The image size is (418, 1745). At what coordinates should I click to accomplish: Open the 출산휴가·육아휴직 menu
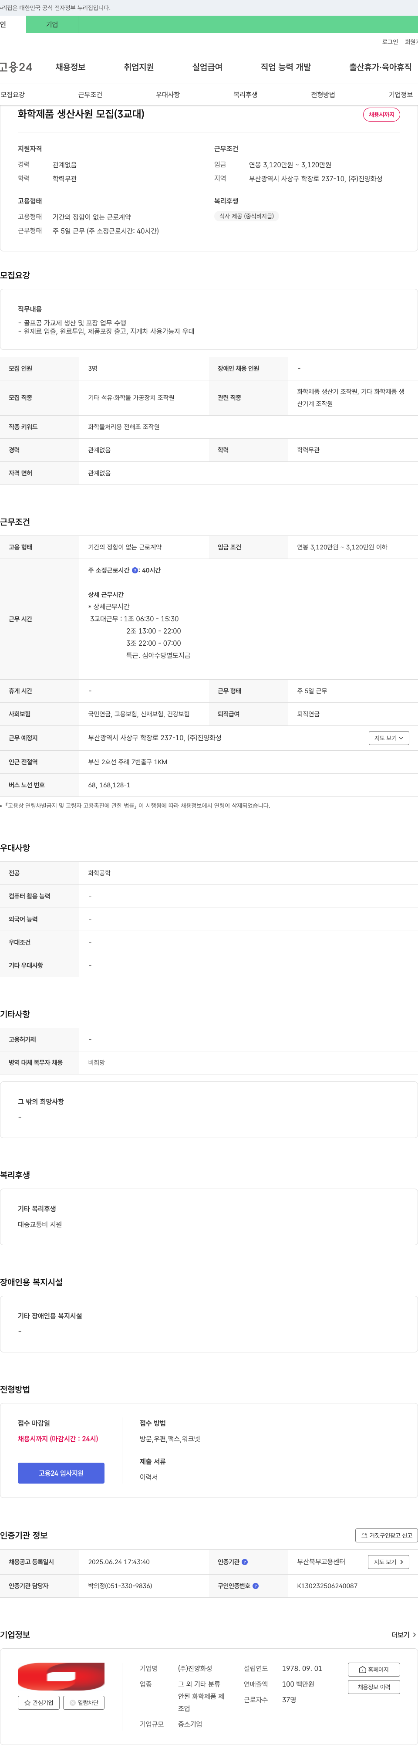pyautogui.click(x=380, y=67)
